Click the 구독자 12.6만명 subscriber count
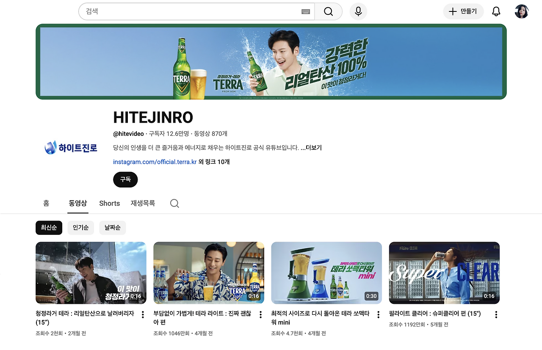 169,134
